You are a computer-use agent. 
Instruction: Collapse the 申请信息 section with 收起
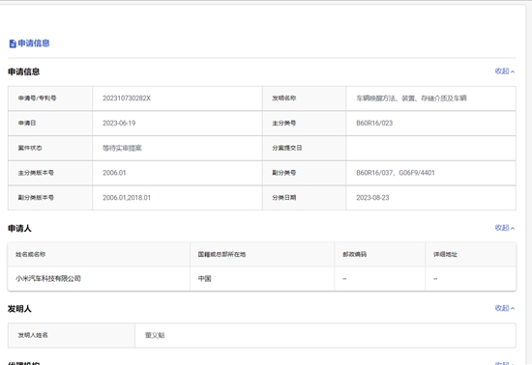pyautogui.click(x=505, y=71)
